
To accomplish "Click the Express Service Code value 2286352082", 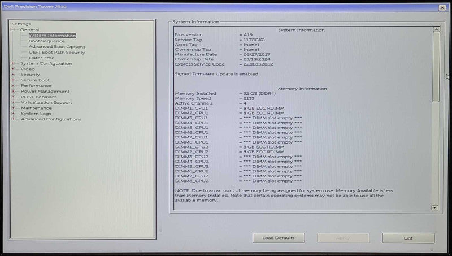I will pyautogui.click(x=258, y=64).
